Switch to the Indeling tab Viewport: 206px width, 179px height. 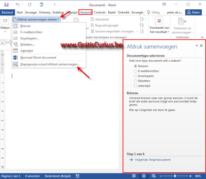coord(58,12)
